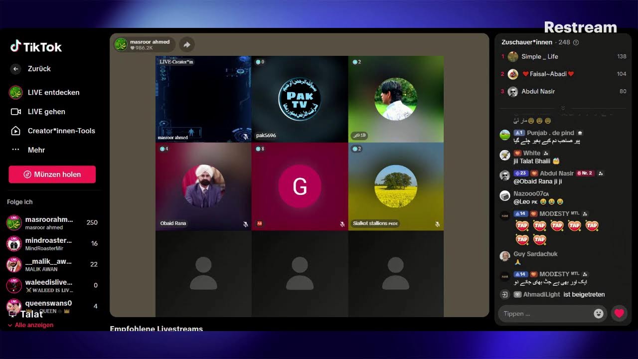The image size is (638, 359).
Task: Click the coin counter on the pak5696 tile
Action: tap(260, 62)
